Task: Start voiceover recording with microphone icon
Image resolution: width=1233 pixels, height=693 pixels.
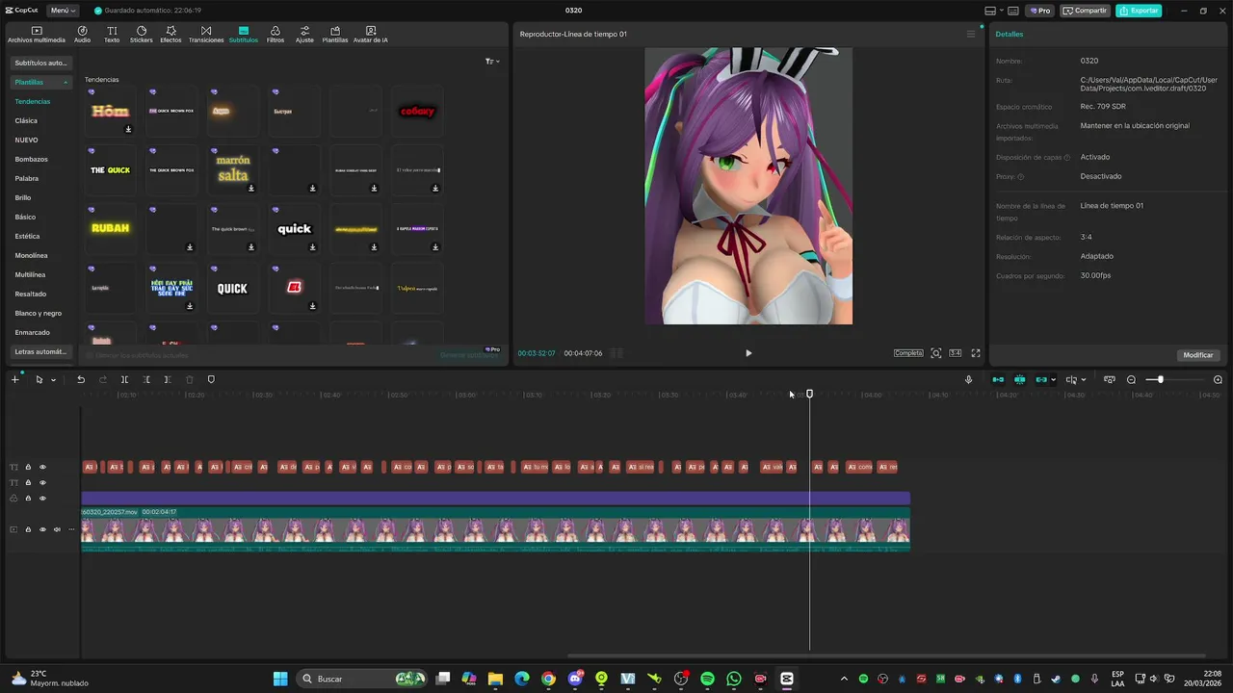Action: point(968,379)
